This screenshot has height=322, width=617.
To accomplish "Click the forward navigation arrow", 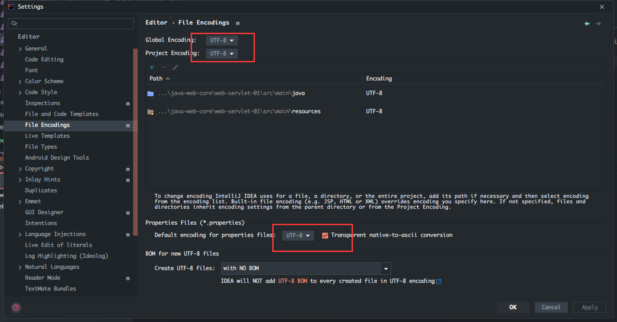I will [x=599, y=24].
